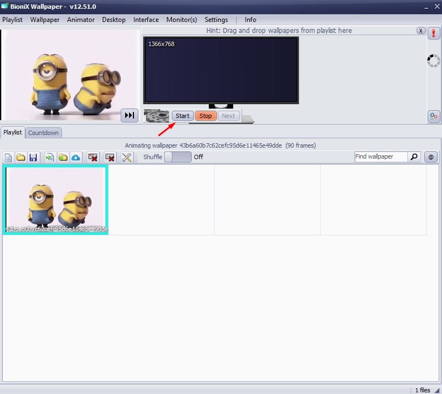Click the large minions preview image

tap(70, 75)
